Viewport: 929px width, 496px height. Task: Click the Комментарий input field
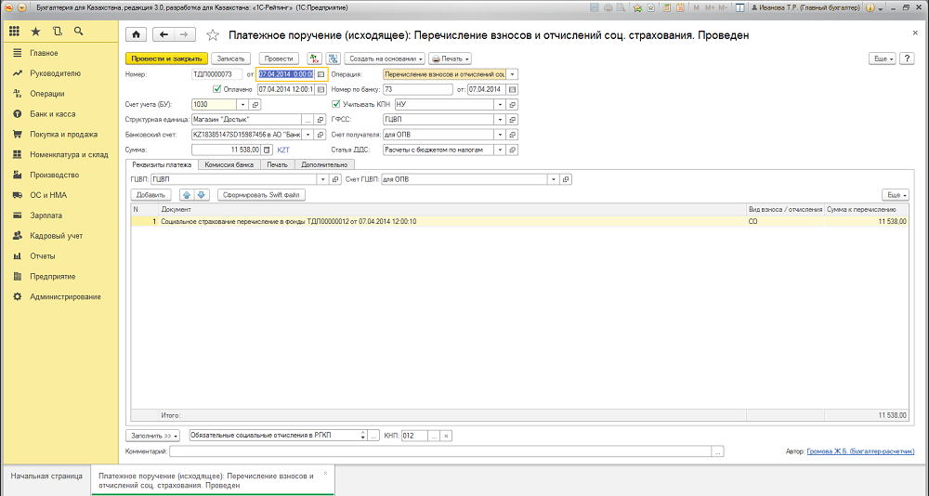(440, 451)
